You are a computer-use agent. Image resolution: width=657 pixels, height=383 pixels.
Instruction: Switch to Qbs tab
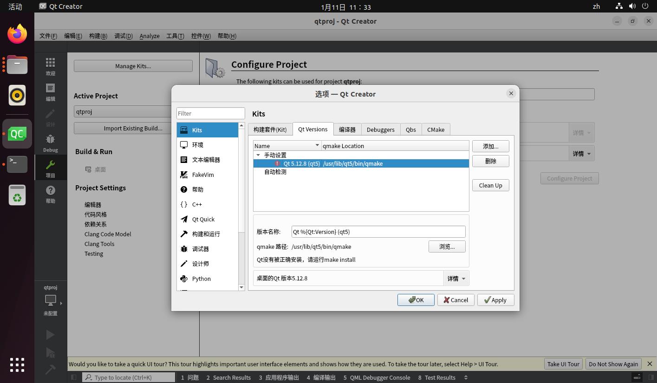[x=411, y=130]
